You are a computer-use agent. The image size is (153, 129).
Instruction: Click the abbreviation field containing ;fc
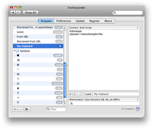coord(104,103)
